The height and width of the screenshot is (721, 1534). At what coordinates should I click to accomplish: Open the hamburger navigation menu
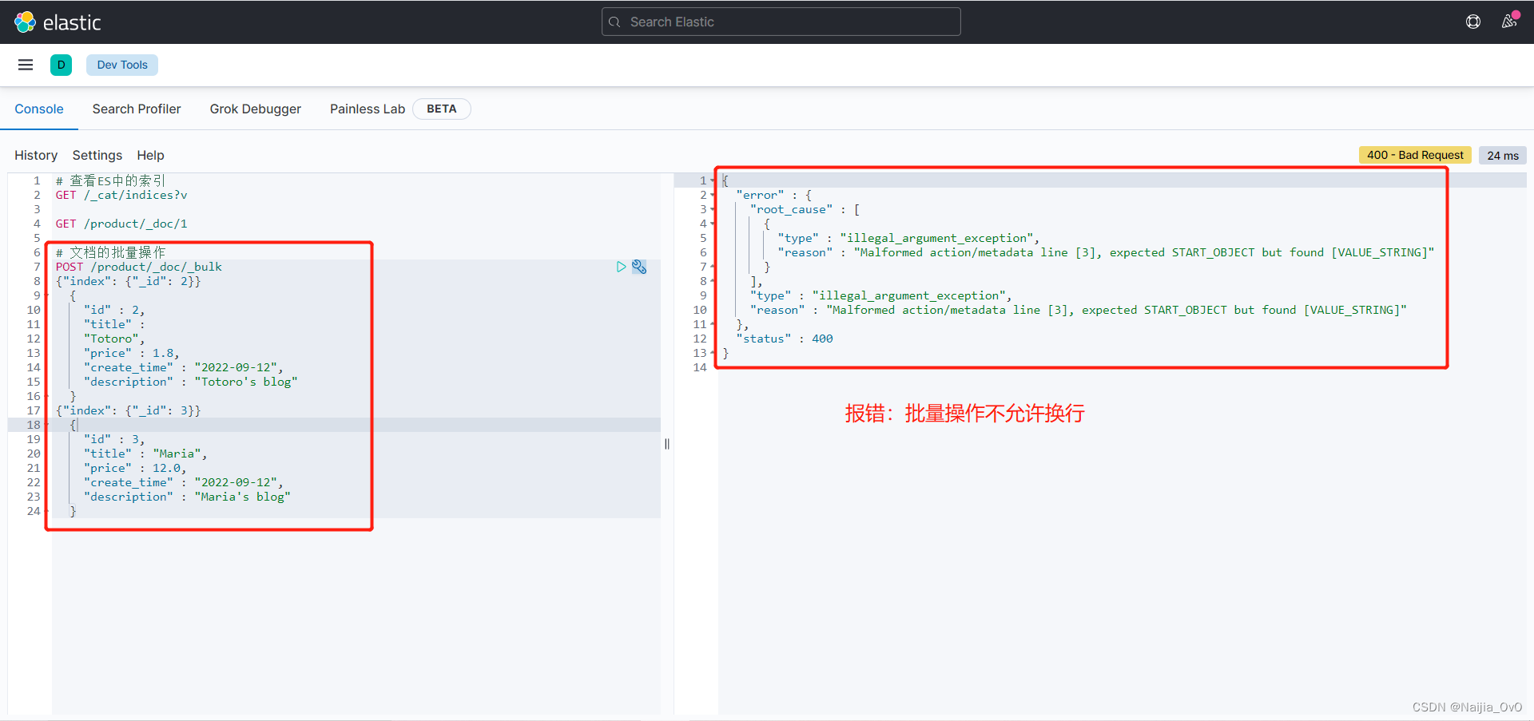[x=26, y=65]
